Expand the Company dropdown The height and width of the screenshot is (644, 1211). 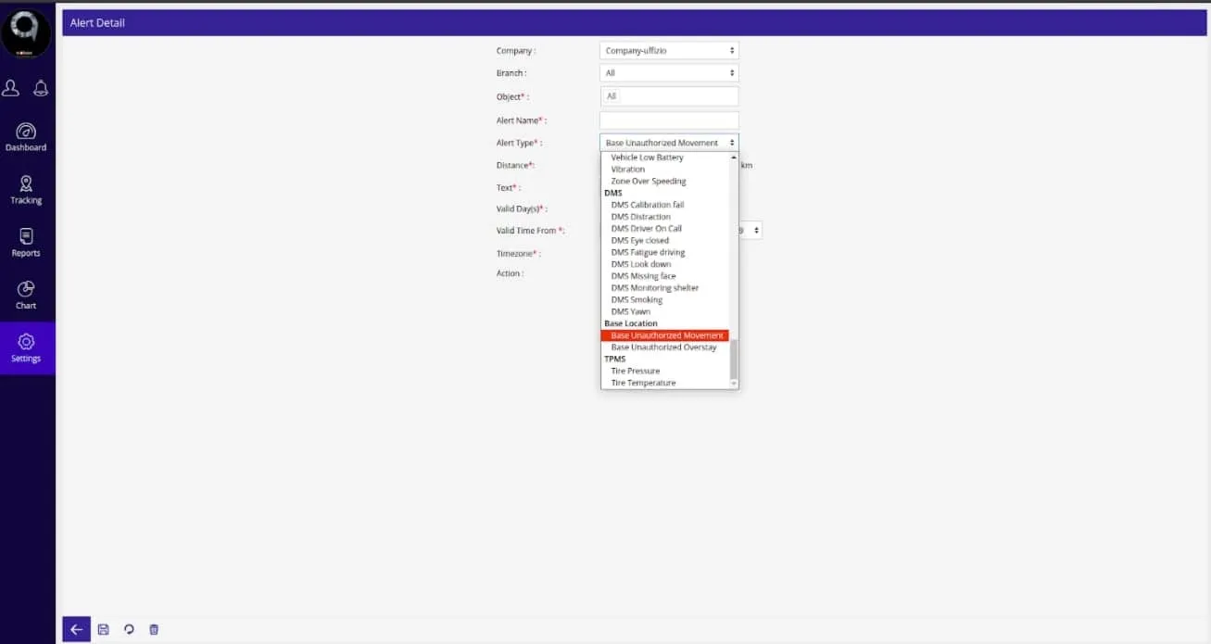click(x=669, y=51)
